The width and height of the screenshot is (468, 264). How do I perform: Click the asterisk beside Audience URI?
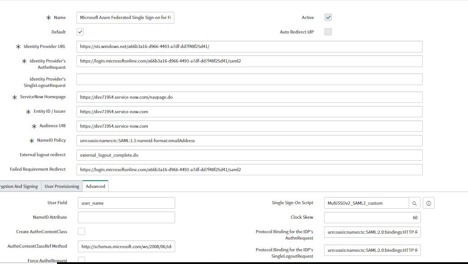pos(34,126)
